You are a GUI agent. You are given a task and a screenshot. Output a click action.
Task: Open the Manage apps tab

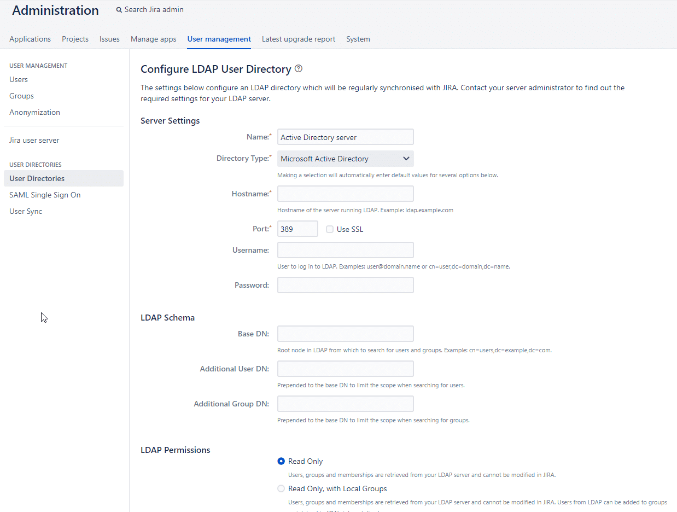153,39
